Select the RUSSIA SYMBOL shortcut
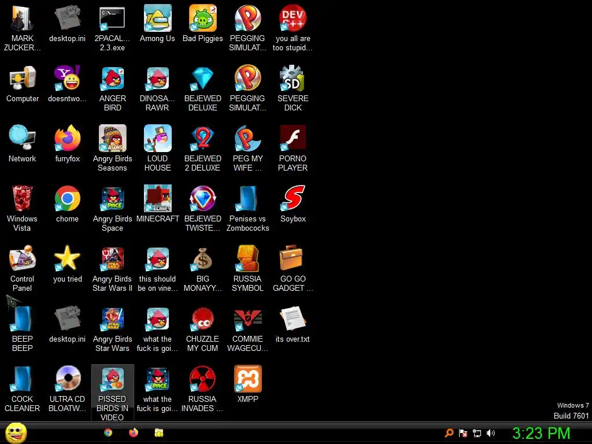The image size is (592, 444). click(x=247, y=268)
